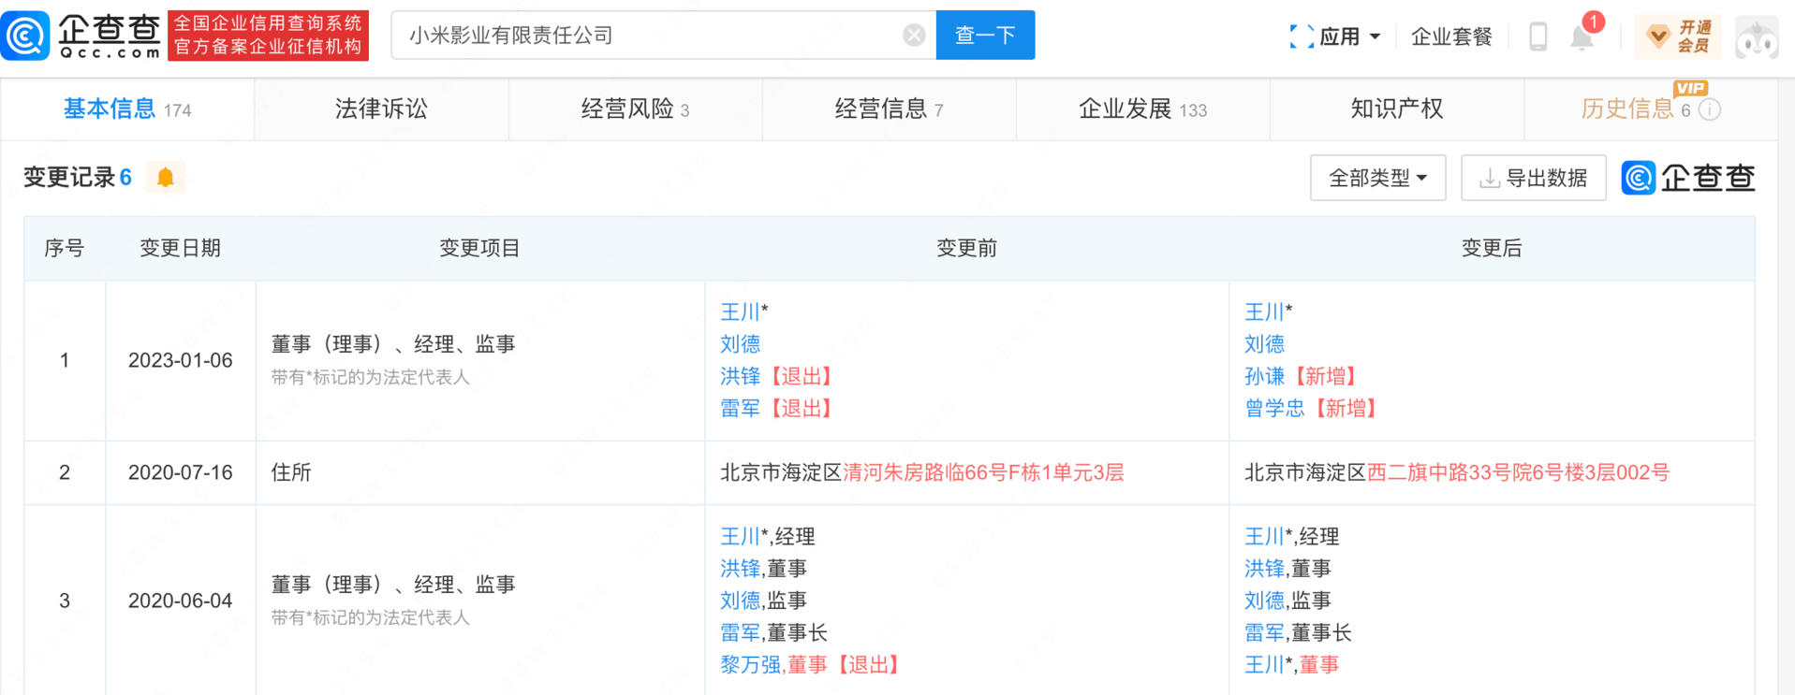Switch to the 基本信息 tab
Image resolution: width=1795 pixels, height=695 pixels.
[x=127, y=109]
